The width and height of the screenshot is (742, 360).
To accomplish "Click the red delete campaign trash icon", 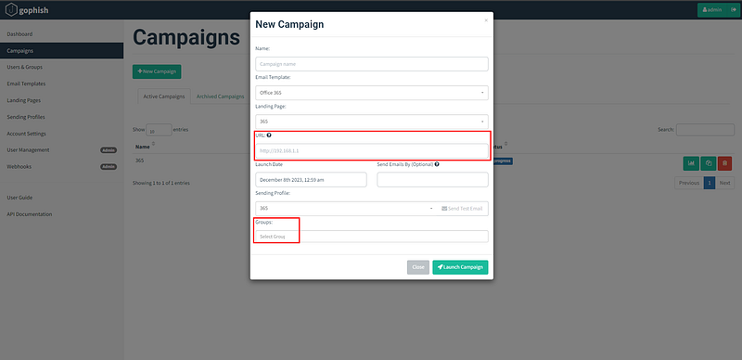I will click(x=725, y=163).
